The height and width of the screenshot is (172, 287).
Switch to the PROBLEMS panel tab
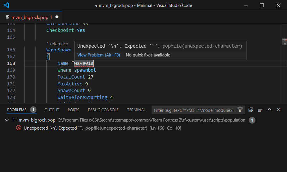click(x=17, y=110)
